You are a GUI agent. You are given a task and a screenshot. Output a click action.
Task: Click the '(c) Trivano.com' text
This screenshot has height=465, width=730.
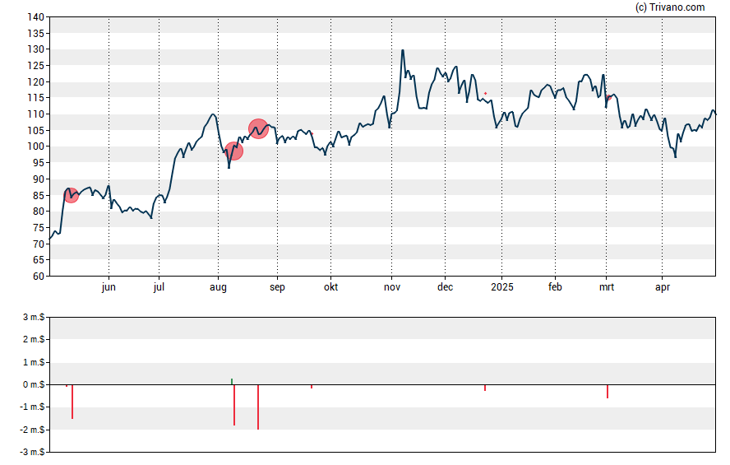pos(669,7)
